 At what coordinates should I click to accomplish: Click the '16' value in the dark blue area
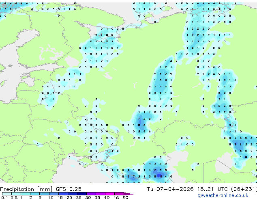(x=161, y=177)
